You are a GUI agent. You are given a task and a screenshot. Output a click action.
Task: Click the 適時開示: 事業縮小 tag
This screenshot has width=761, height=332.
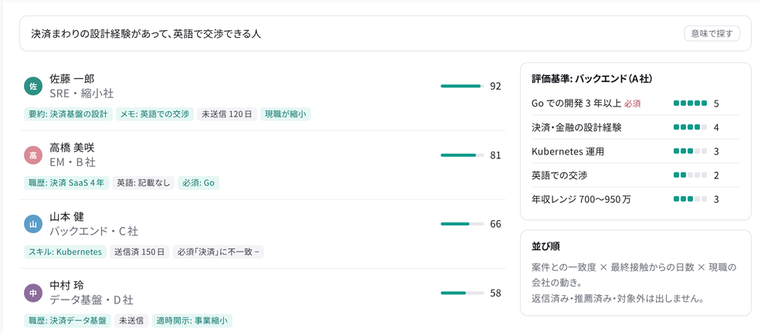pos(192,321)
